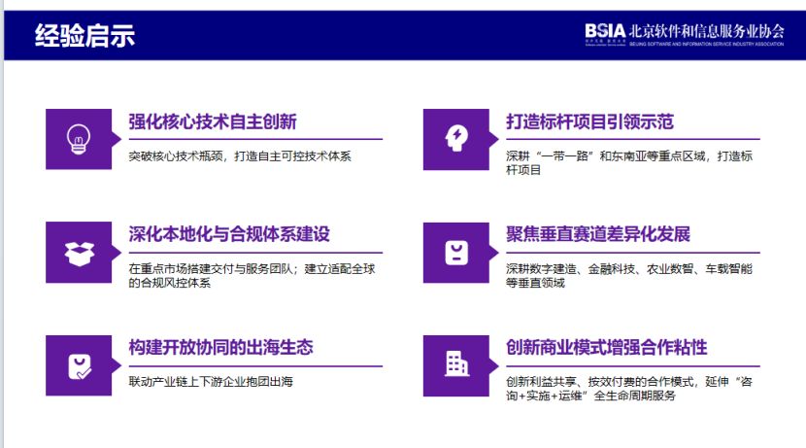Click the checkmark clipboard icon
806x448 pixels.
click(x=80, y=366)
